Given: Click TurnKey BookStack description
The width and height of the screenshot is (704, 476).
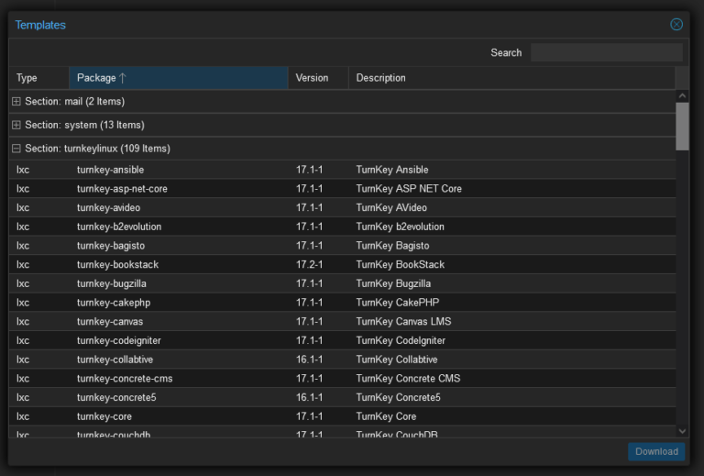Looking at the screenshot, I should coord(400,264).
